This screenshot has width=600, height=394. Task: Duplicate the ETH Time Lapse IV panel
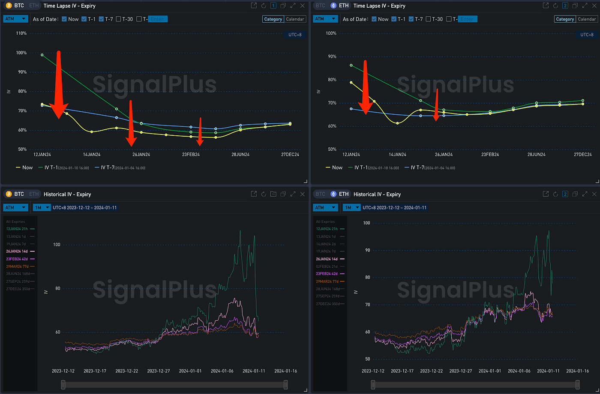pos(575,6)
